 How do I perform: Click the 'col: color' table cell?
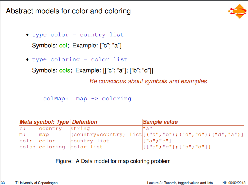coord(37,141)
